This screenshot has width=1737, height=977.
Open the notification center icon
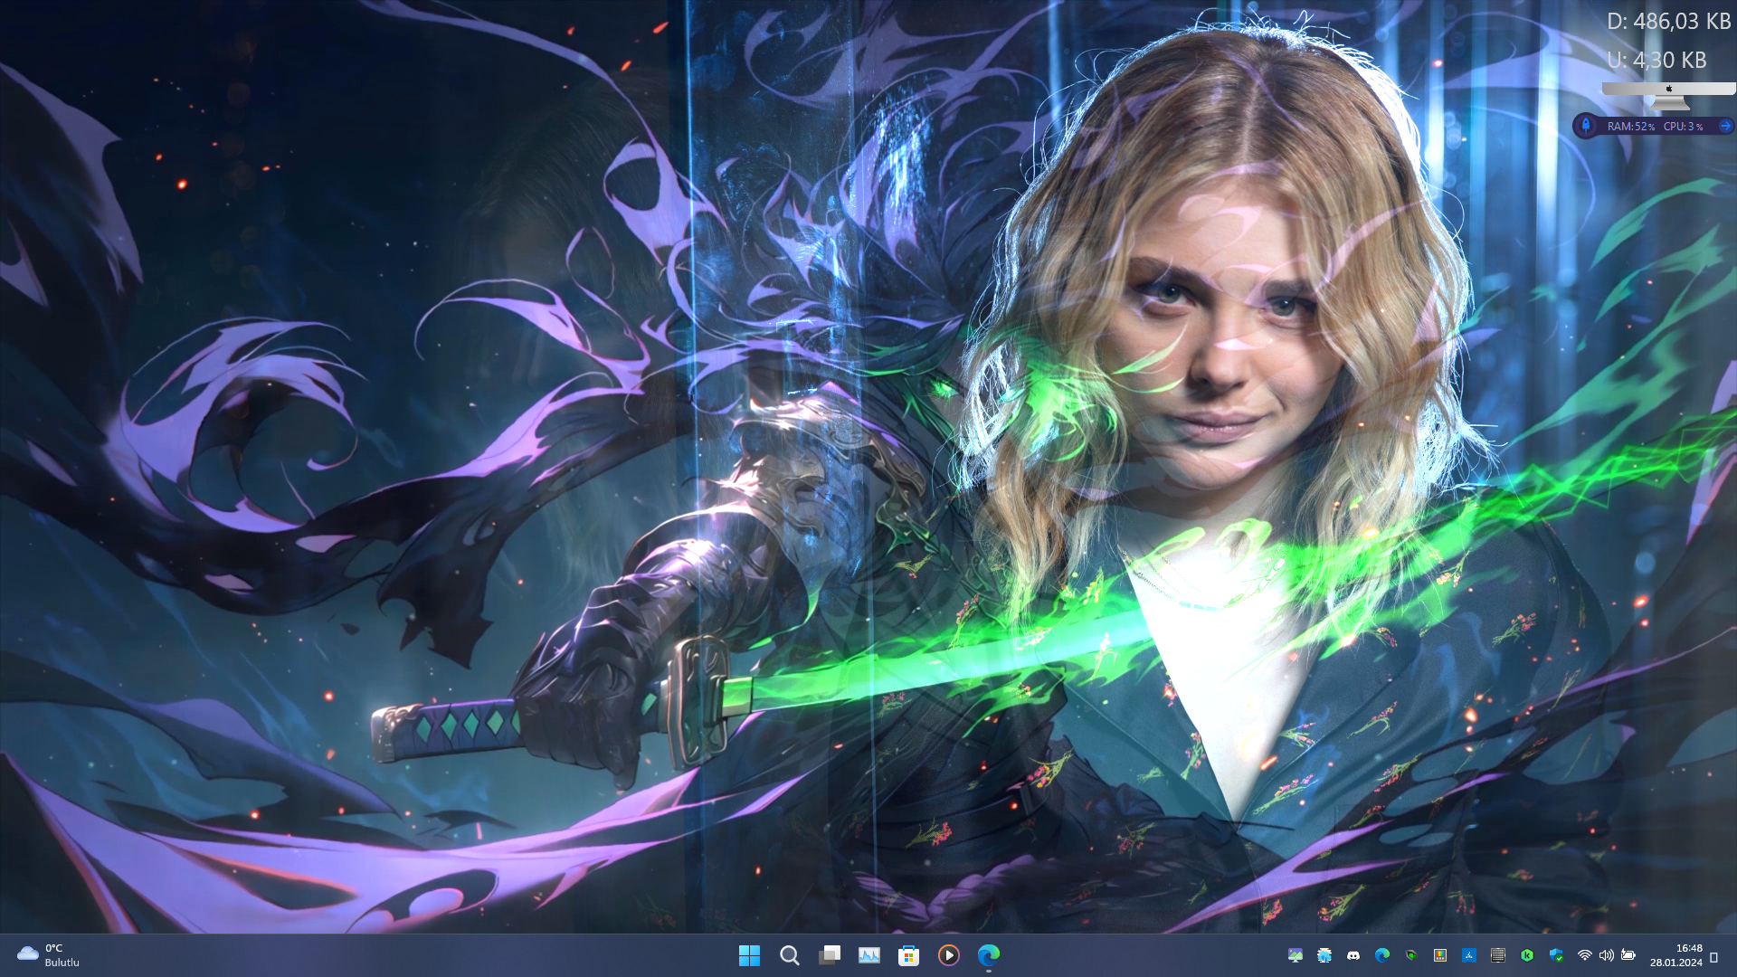pos(1713,957)
